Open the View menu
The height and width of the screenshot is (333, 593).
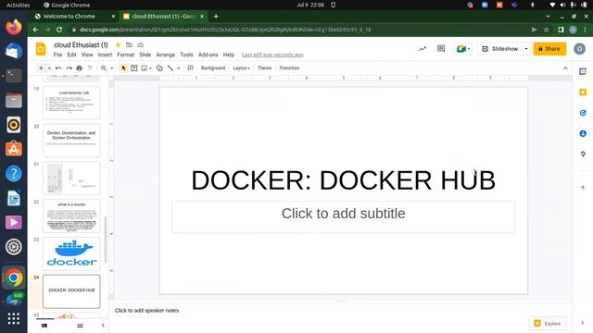87,55
